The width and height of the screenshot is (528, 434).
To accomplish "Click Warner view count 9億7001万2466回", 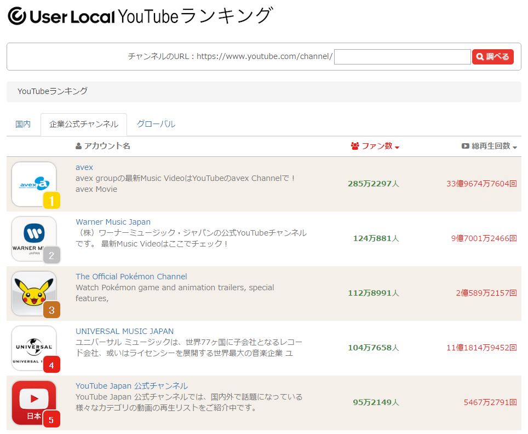I will pos(484,238).
